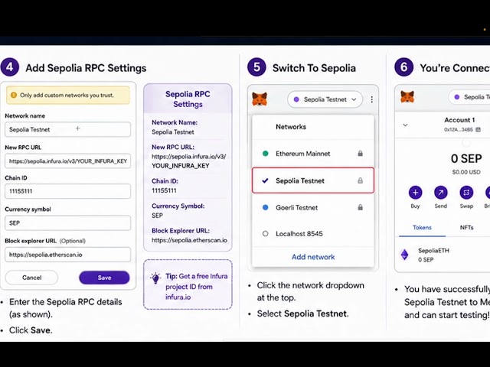
Task: Click the lock icon beside Goerli Testnet
Action: tap(360, 207)
